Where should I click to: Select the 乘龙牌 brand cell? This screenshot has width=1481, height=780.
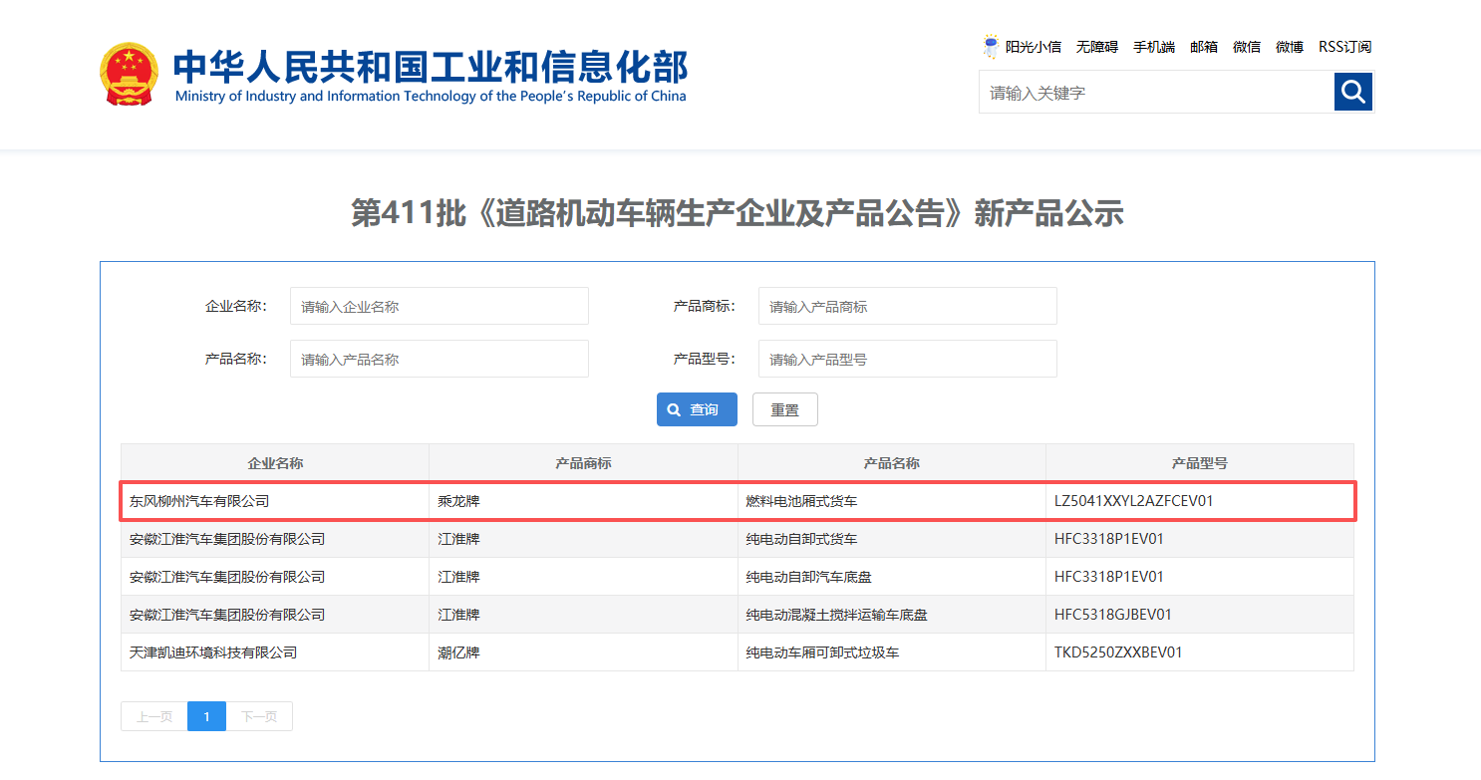(x=584, y=501)
